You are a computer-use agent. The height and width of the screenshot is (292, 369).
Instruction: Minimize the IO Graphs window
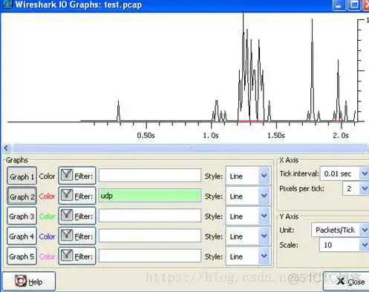[x=339, y=5]
